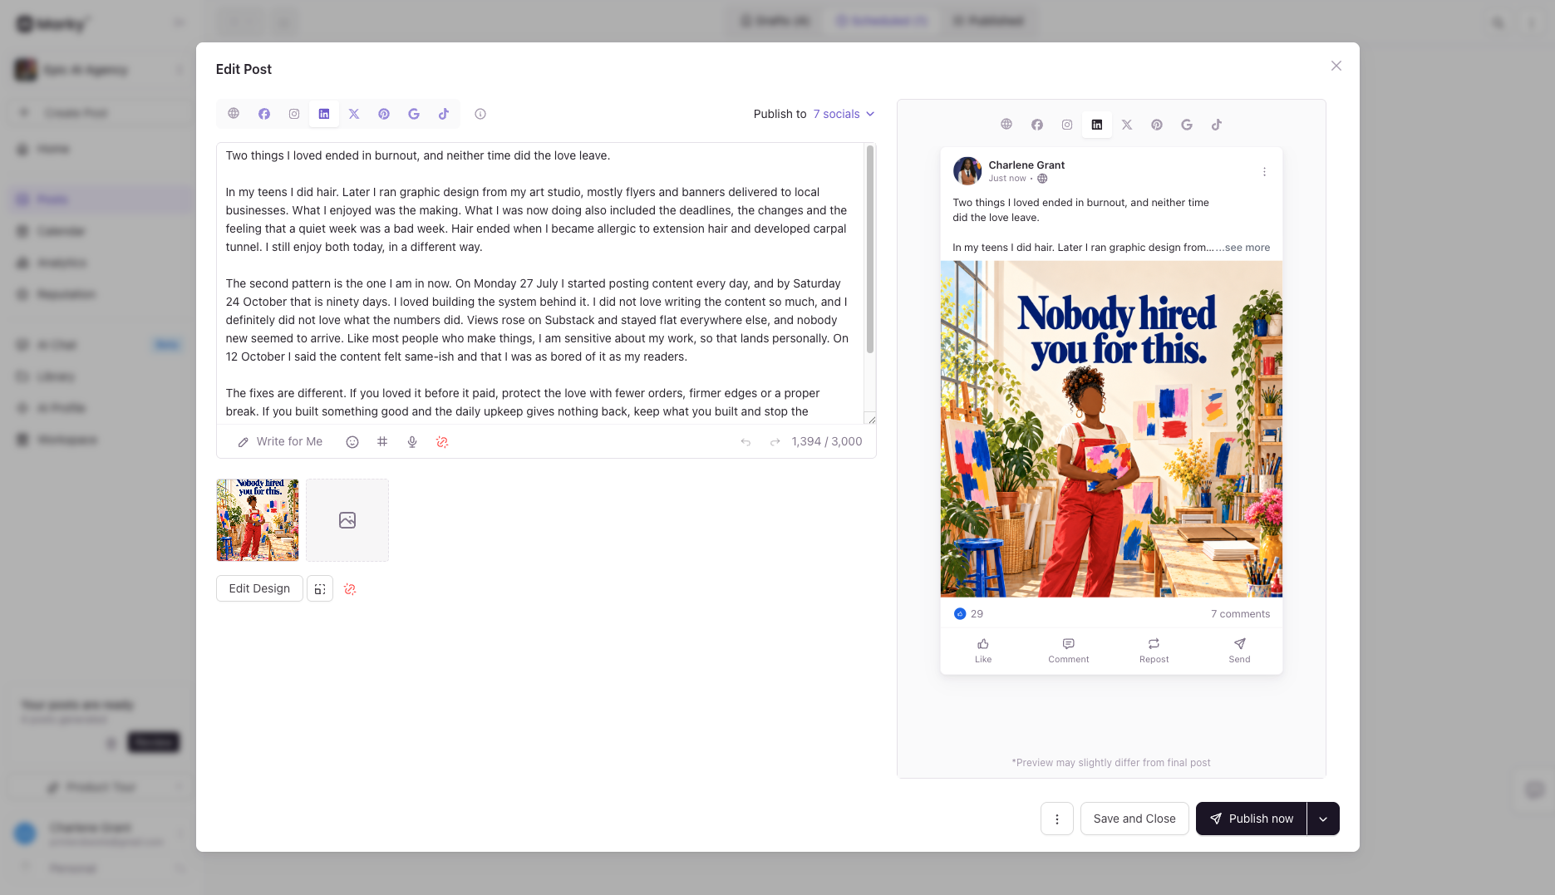Switch editor to the Pinterest tab

(x=384, y=114)
